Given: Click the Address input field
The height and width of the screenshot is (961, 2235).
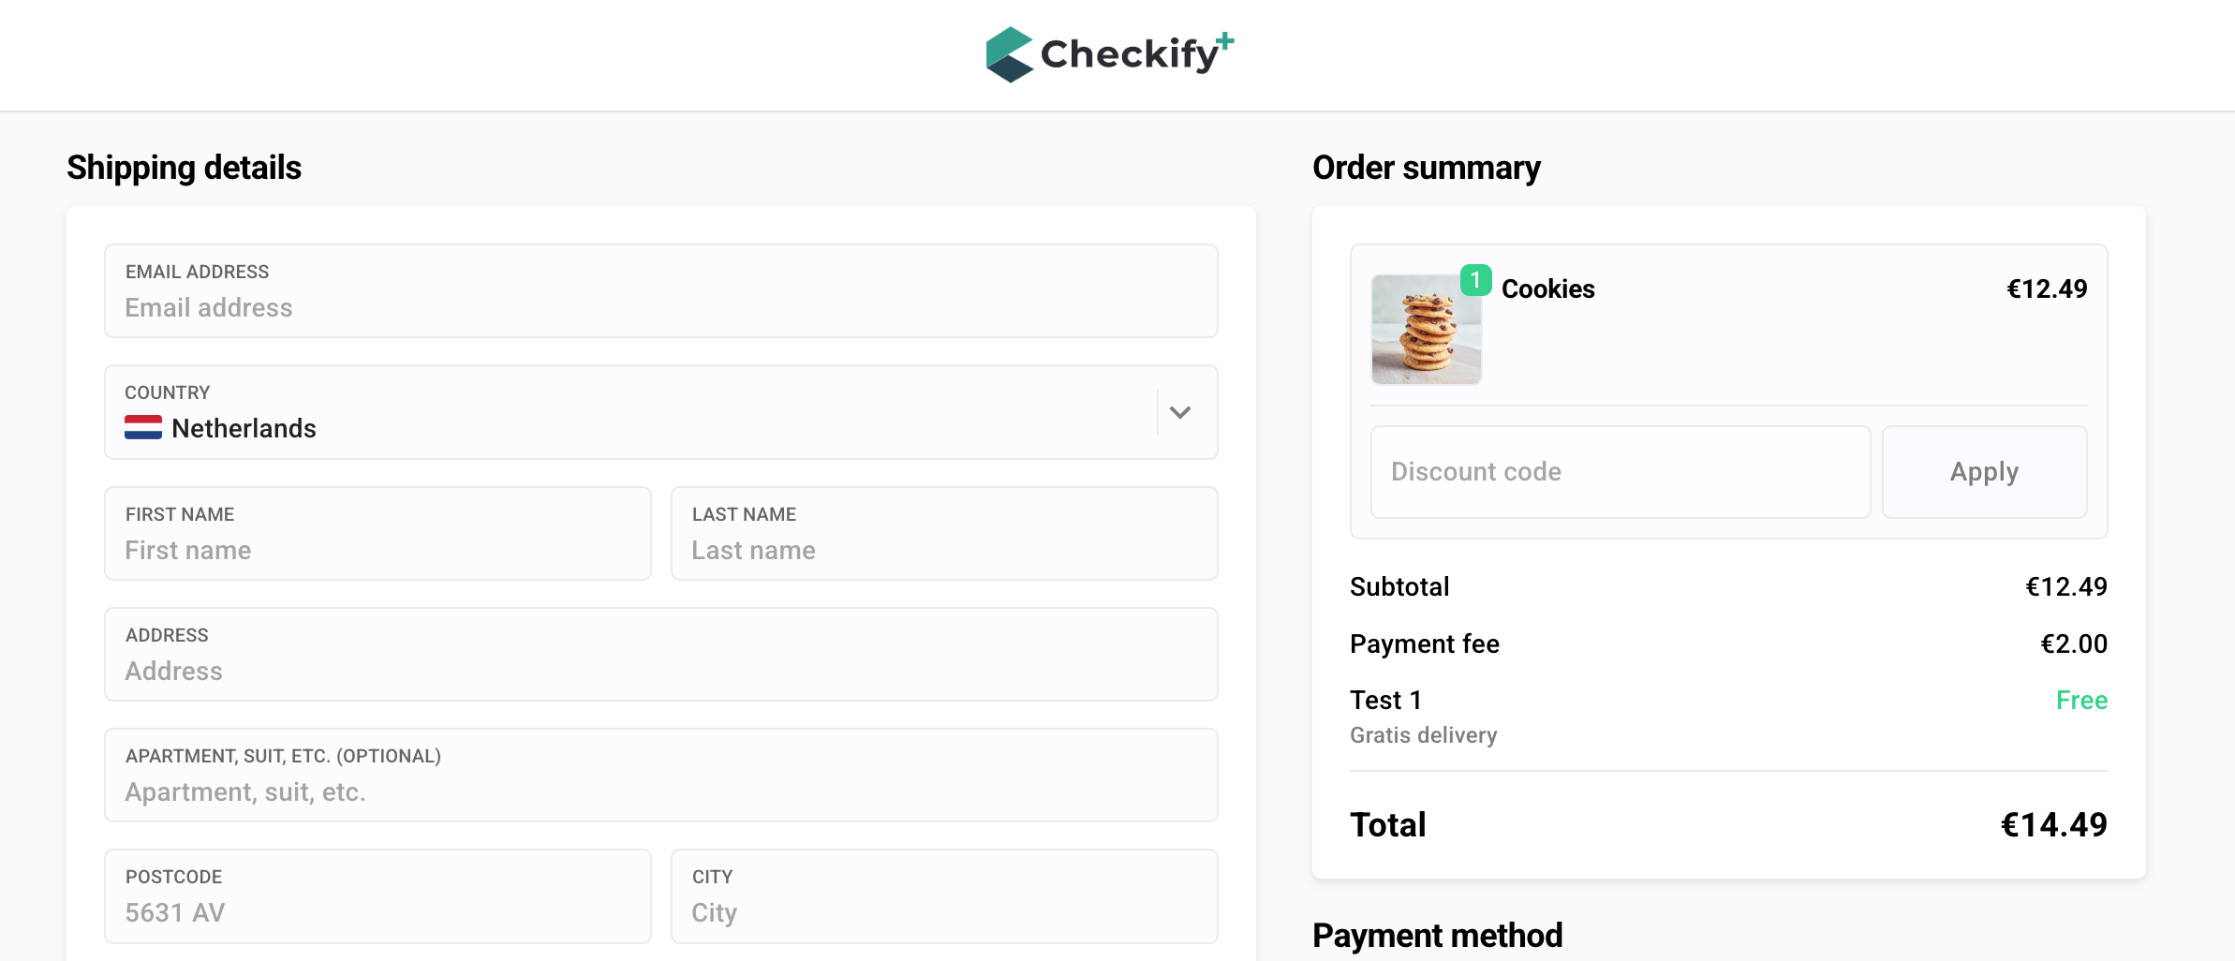Looking at the screenshot, I should point(660,671).
